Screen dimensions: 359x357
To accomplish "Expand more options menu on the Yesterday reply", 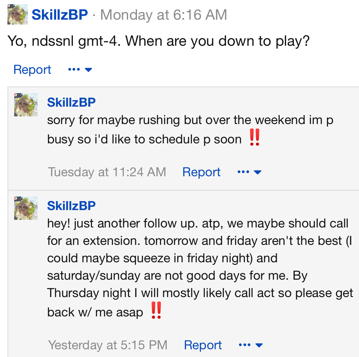I will tap(251, 345).
